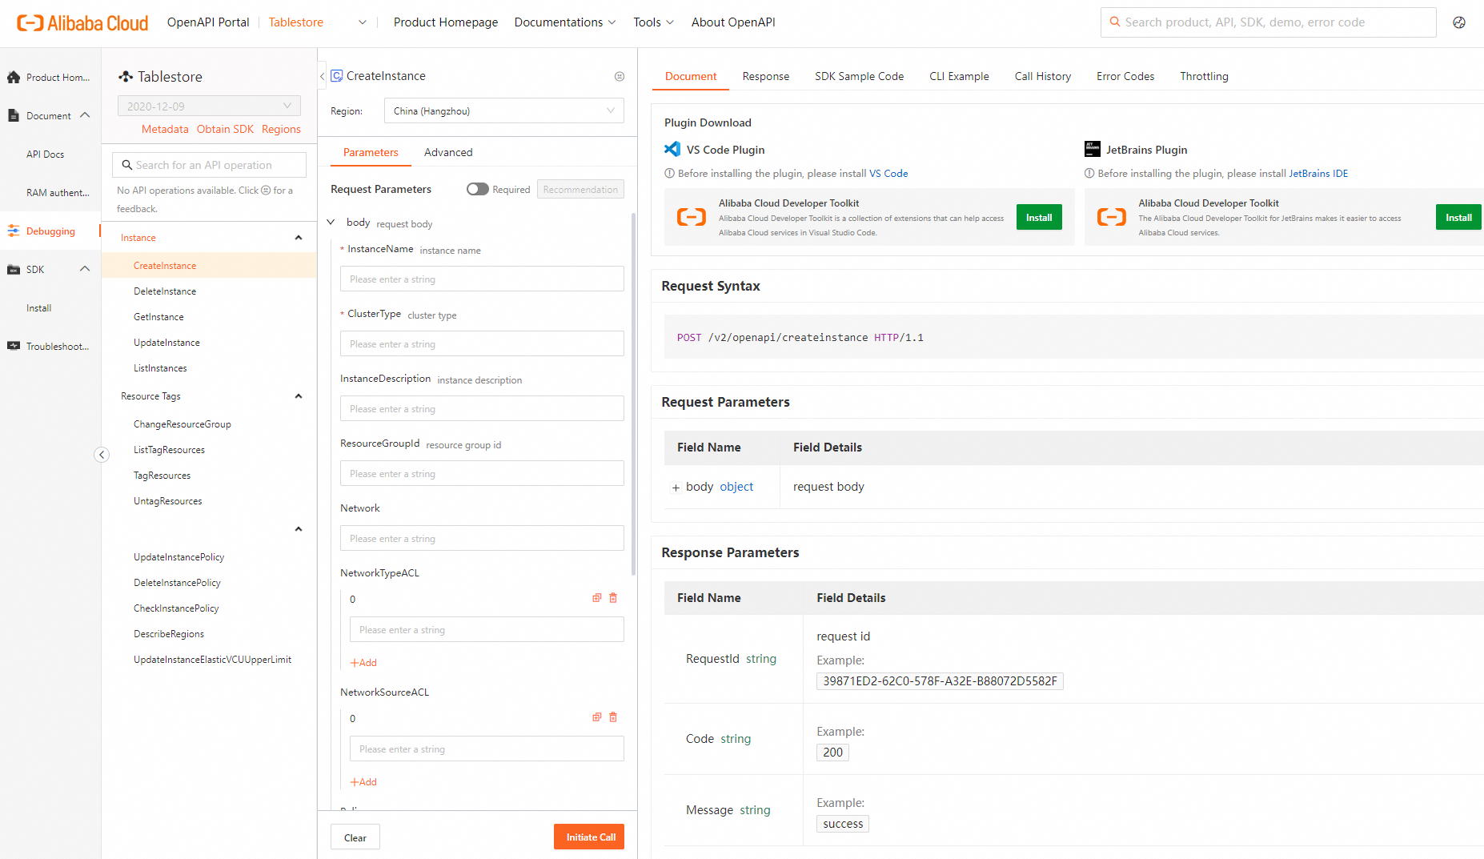Click the round icon right of the search bar
This screenshot has width=1484, height=859.
(1459, 22)
